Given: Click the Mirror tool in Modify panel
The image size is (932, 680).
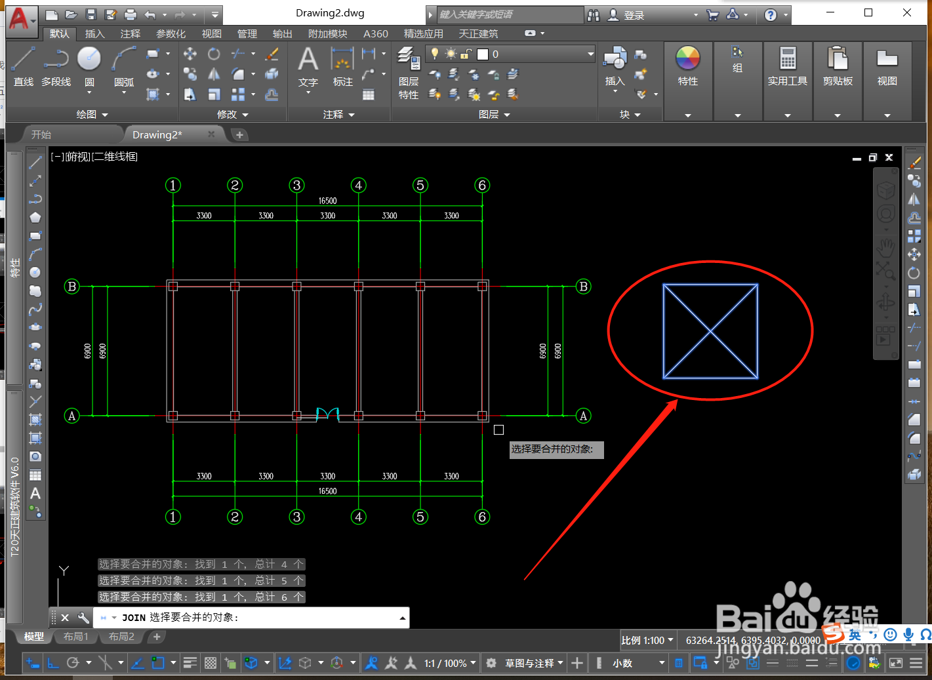Looking at the screenshot, I should pyautogui.click(x=214, y=74).
